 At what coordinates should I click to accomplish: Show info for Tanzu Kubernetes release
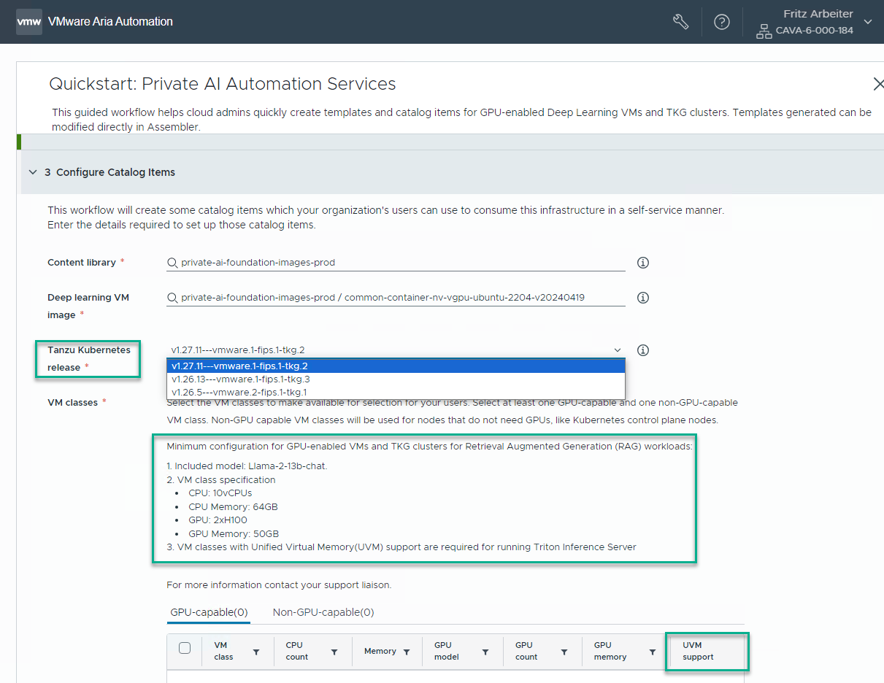click(x=643, y=350)
